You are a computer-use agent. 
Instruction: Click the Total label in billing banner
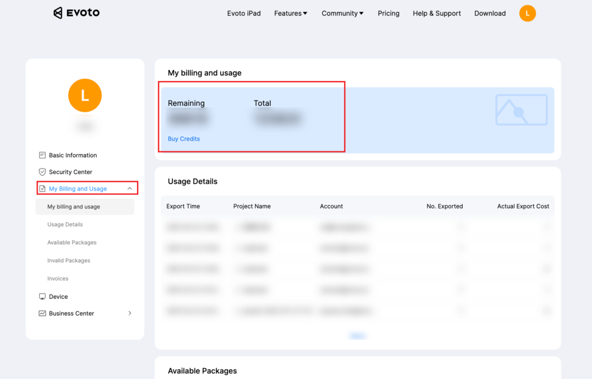262,103
